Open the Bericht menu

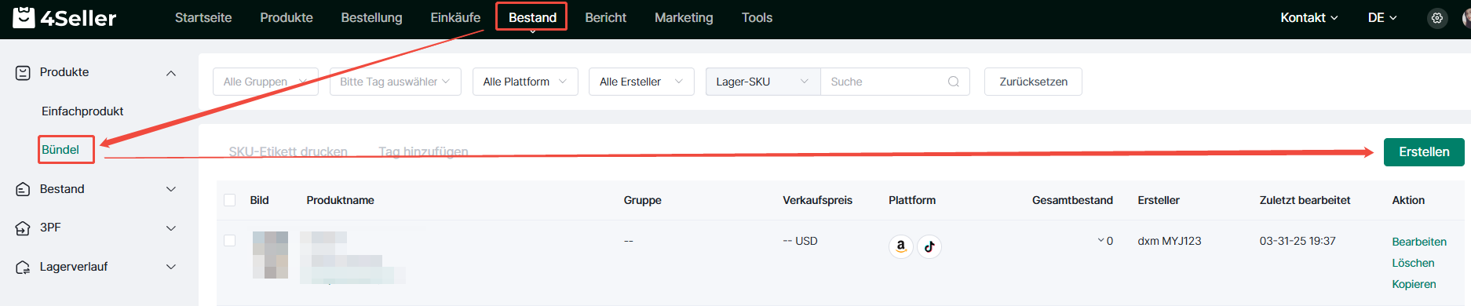point(605,17)
